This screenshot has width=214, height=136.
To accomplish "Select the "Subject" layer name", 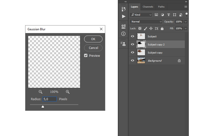I will 152,36.
